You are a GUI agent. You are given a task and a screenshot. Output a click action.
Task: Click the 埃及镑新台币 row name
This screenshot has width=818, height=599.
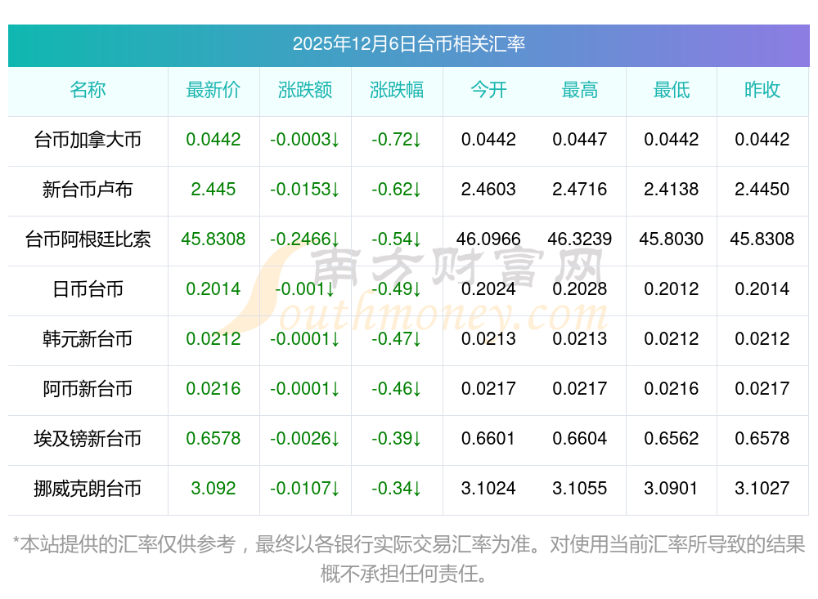[x=88, y=439]
